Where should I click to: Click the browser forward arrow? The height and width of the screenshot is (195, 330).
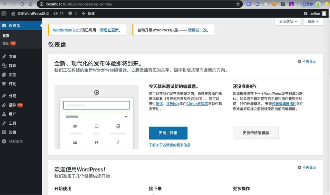(x=14, y=4)
